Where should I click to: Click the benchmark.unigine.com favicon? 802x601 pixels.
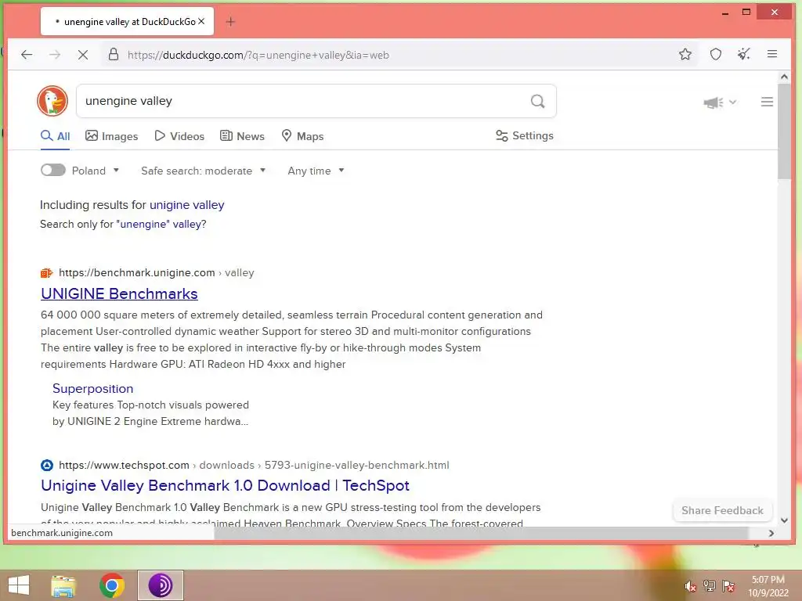tap(46, 273)
